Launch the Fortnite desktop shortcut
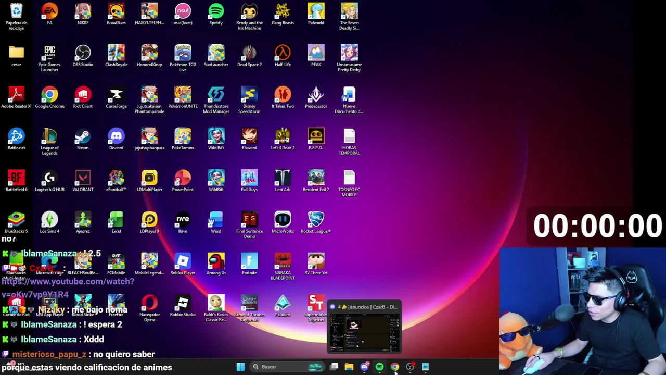Viewport: 666px width, 375px height. pyautogui.click(x=249, y=264)
